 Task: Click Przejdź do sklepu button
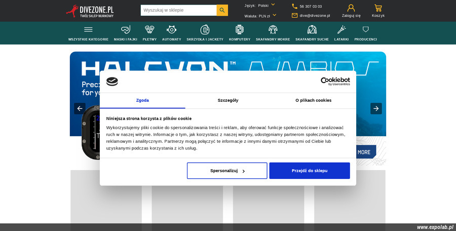point(310,171)
